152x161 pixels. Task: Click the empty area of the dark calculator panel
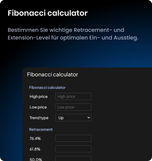pyautogui.click(x=122, y=115)
